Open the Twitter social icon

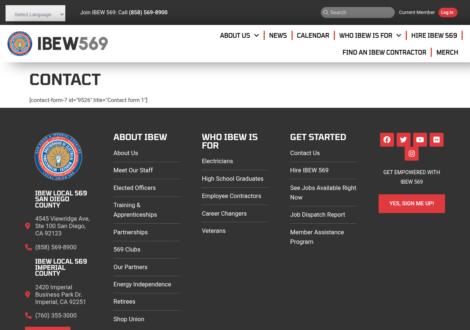[x=404, y=140]
